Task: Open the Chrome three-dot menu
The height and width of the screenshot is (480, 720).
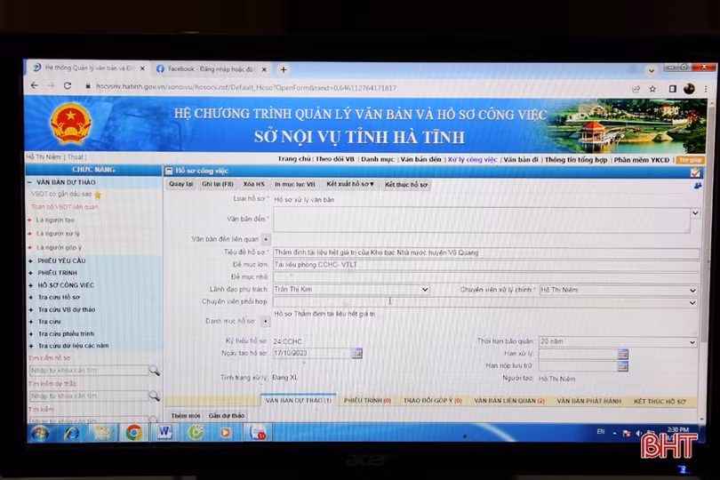Action: point(706,89)
